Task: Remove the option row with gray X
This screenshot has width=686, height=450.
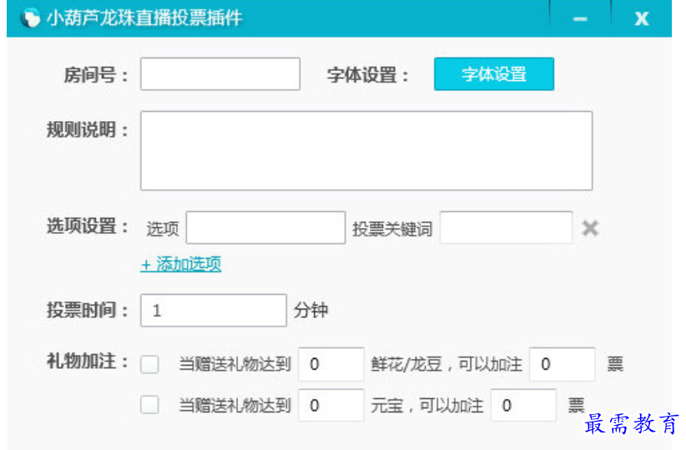Action: click(x=590, y=228)
